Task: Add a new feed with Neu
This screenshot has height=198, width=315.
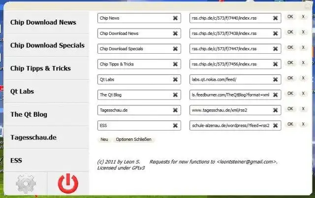Action: click(104, 139)
